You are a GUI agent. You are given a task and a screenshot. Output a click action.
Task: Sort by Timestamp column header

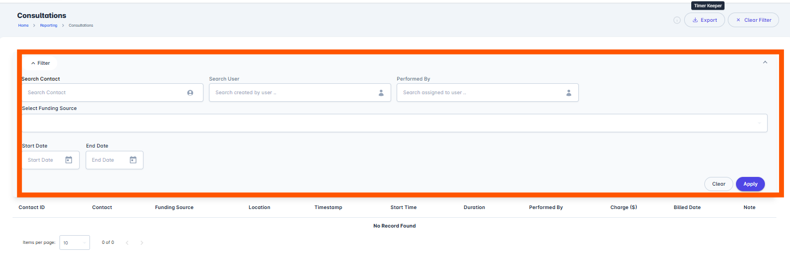328,207
